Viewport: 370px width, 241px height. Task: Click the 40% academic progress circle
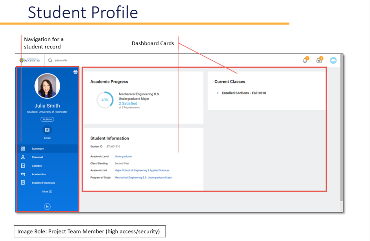(x=105, y=100)
